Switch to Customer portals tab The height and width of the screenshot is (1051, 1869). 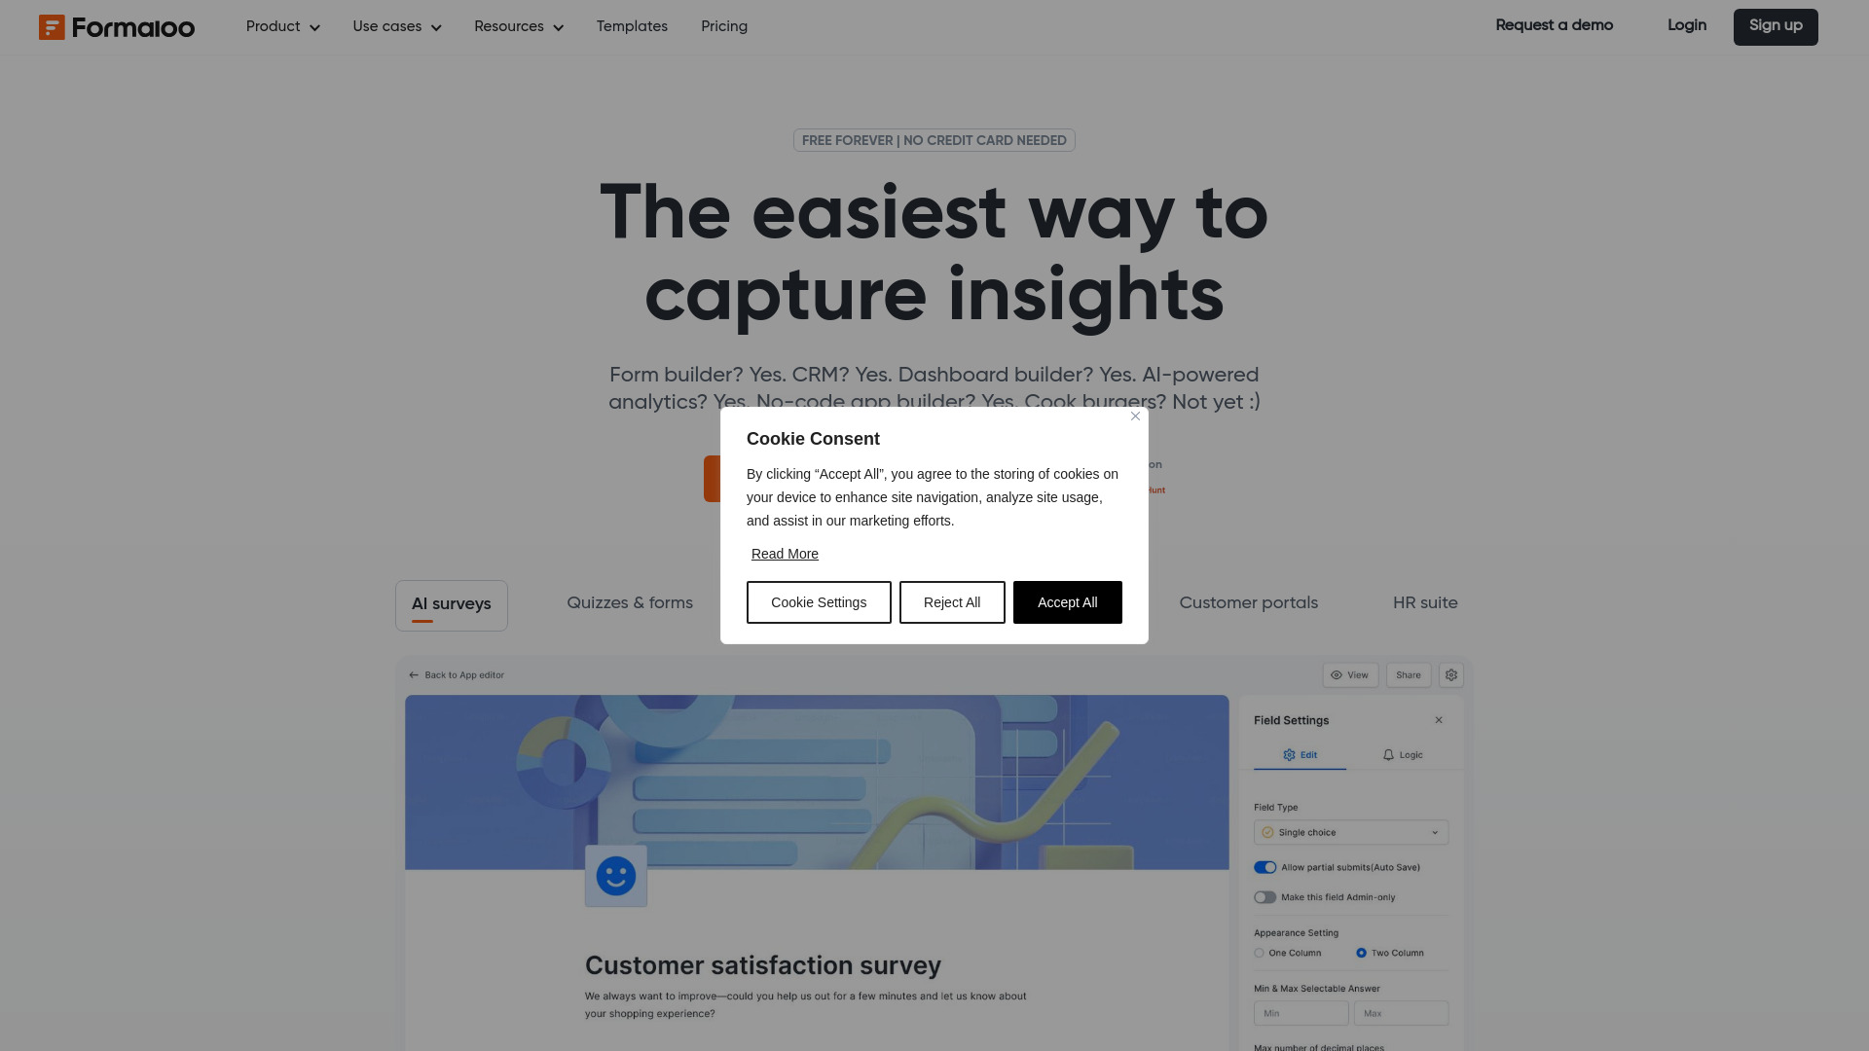click(1248, 603)
